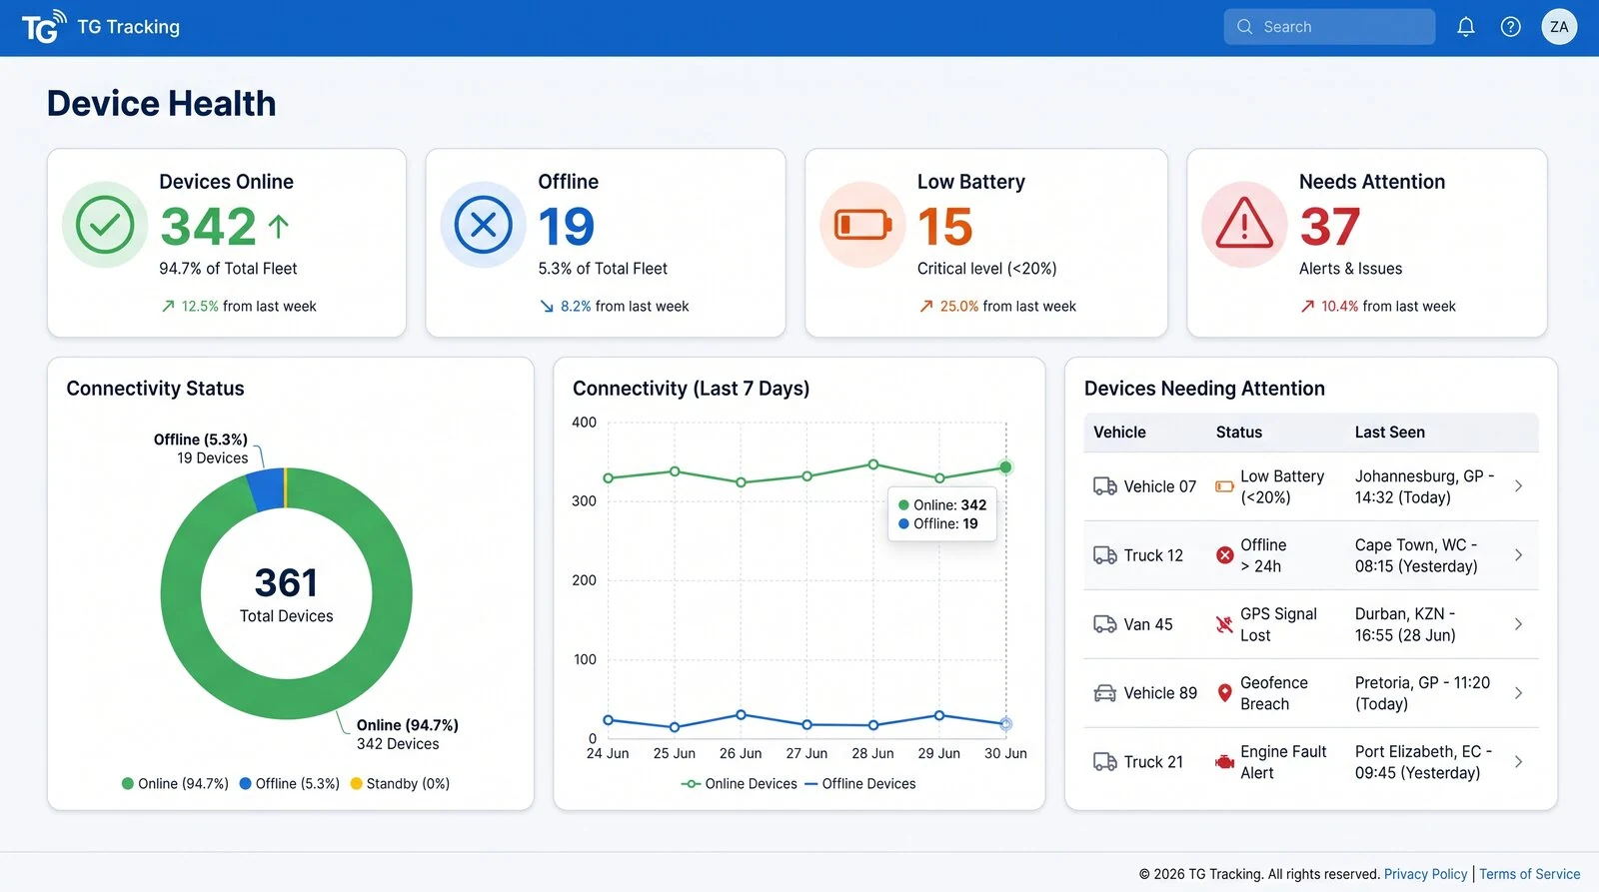Expand the Vehicle 07 row chevron

click(1518, 486)
